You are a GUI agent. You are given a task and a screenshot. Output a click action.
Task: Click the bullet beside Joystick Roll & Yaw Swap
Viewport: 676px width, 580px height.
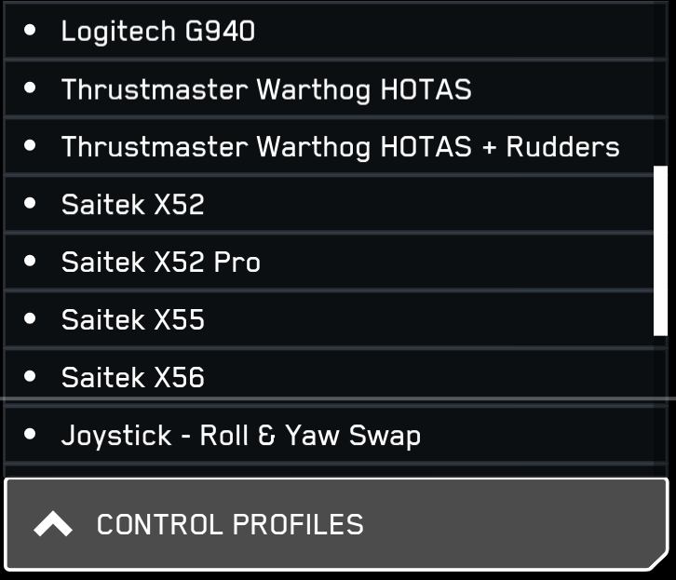[x=30, y=435]
